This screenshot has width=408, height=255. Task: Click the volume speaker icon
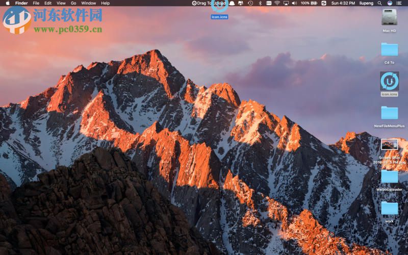click(x=294, y=3)
